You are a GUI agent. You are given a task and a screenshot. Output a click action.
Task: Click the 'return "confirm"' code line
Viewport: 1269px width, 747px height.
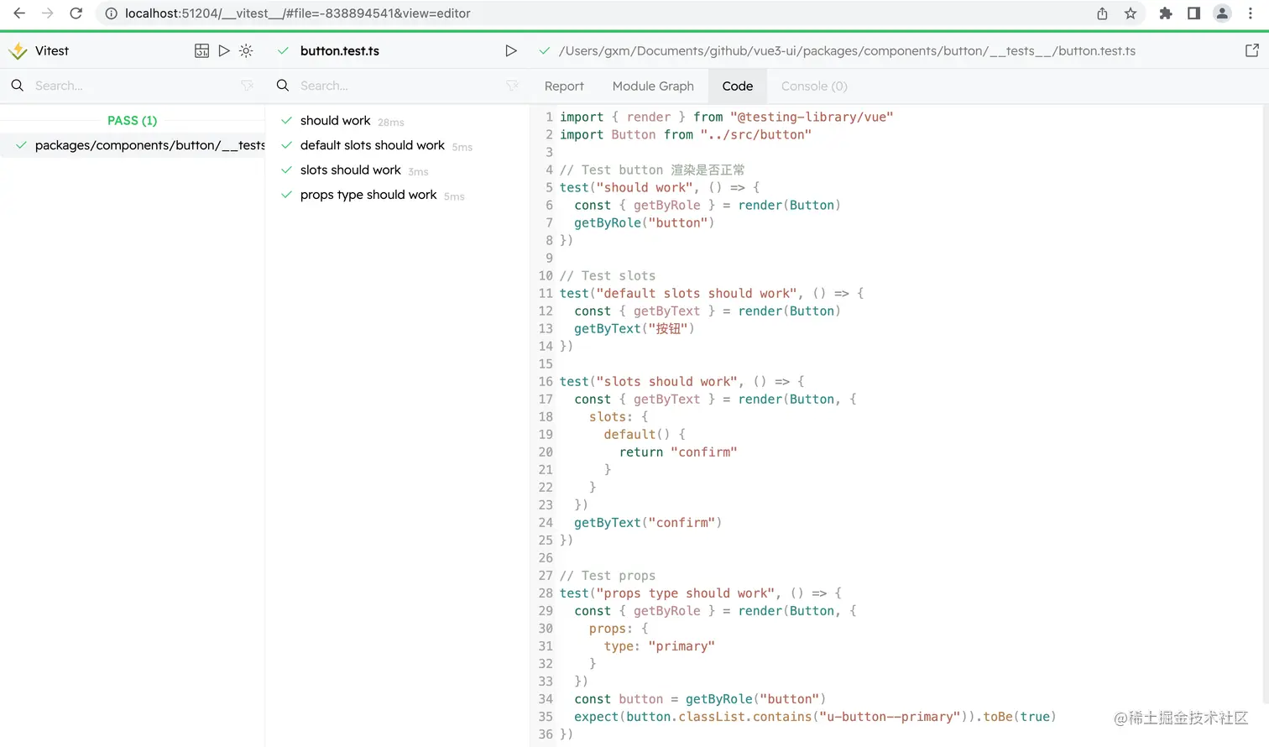click(x=678, y=452)
